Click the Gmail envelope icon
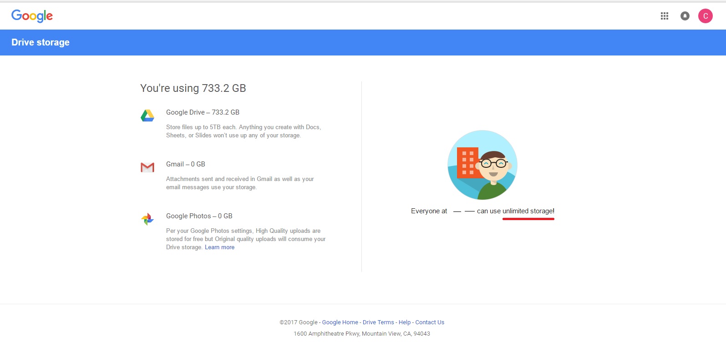 tap(147, 167)
